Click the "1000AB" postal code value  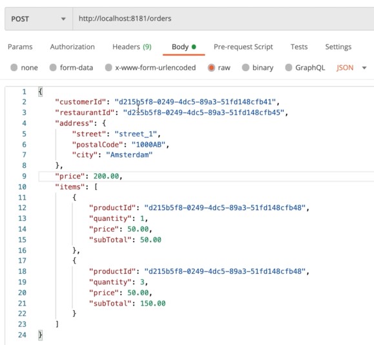click(x=149, y=144)
